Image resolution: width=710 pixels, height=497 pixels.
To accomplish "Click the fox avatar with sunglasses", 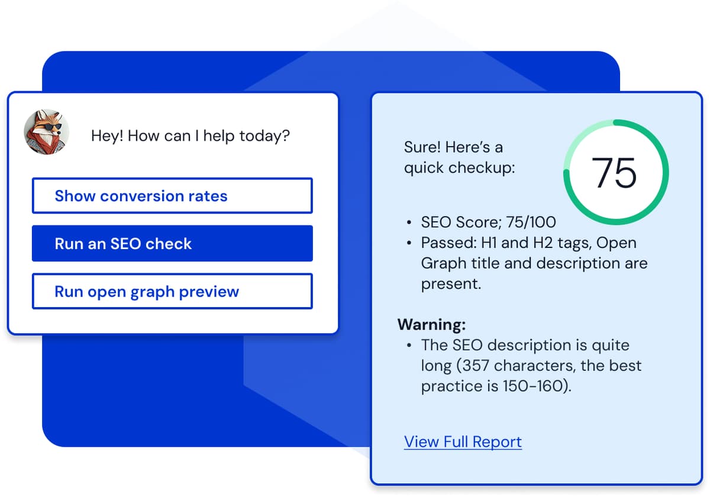I will [x=46, y=131].
